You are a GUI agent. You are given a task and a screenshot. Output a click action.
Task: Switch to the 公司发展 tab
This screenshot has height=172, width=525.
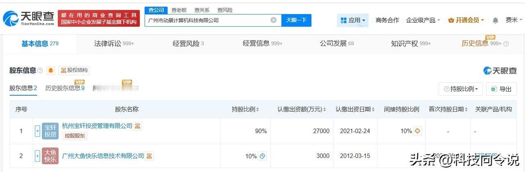coord(337,44)
